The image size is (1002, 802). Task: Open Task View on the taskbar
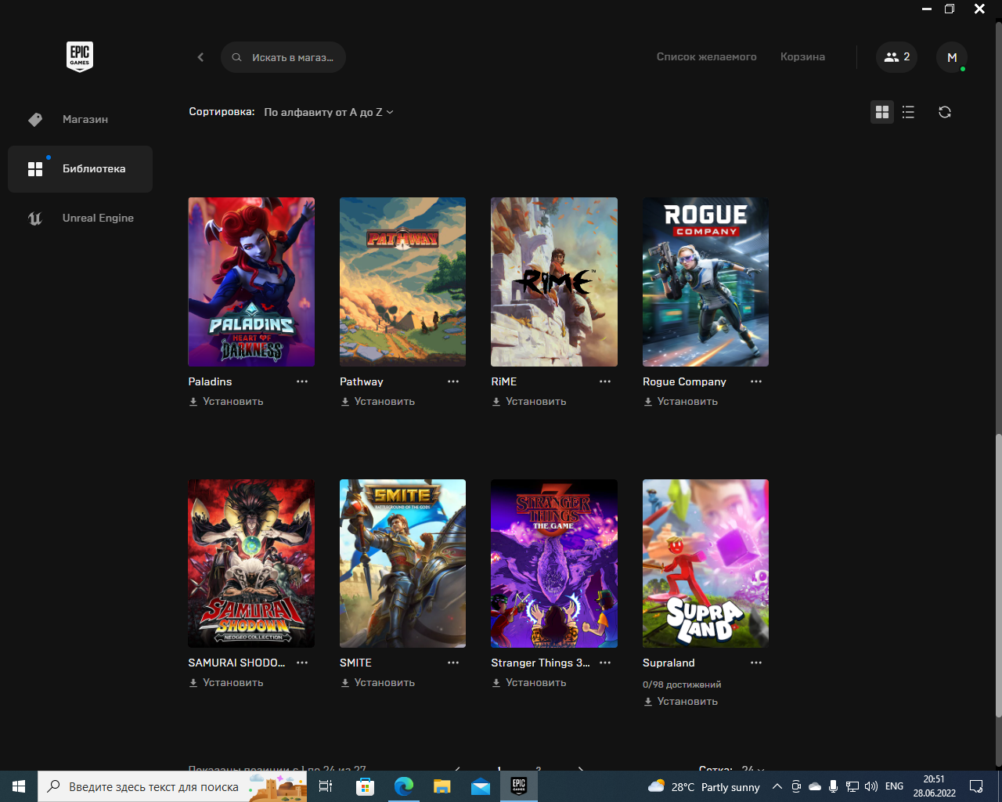pyautogui.click(x=326, y=786)
